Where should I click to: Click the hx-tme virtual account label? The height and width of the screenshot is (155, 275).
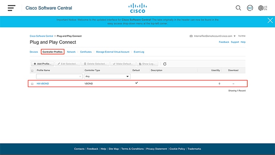pyautogui.click(x=242, y=36)
